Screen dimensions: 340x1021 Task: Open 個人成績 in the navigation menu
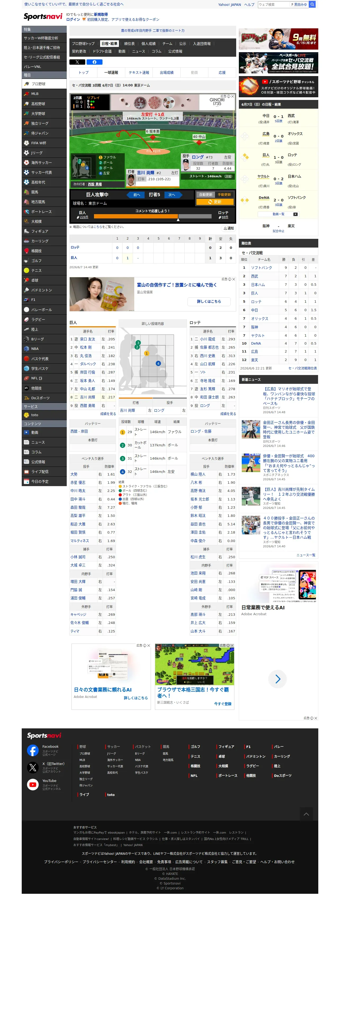(x=149, y=43)
